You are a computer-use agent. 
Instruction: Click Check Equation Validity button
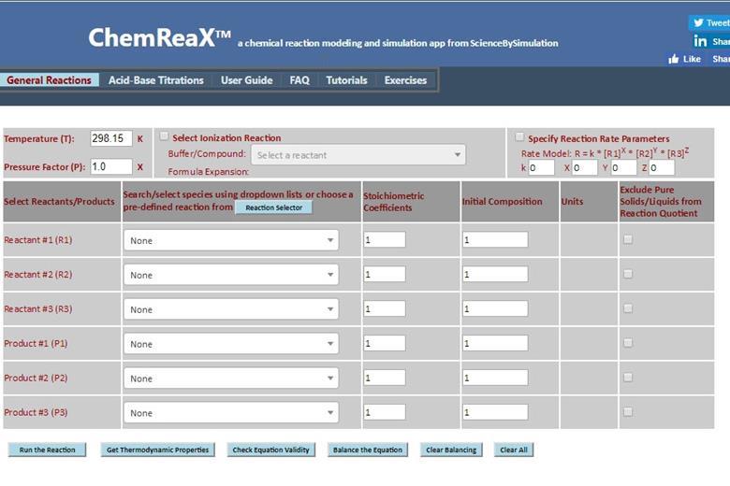(271, 450)
